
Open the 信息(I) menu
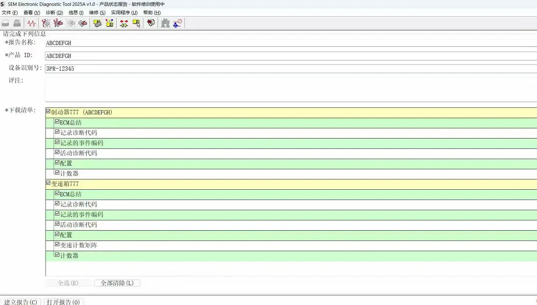pos(76,13)
